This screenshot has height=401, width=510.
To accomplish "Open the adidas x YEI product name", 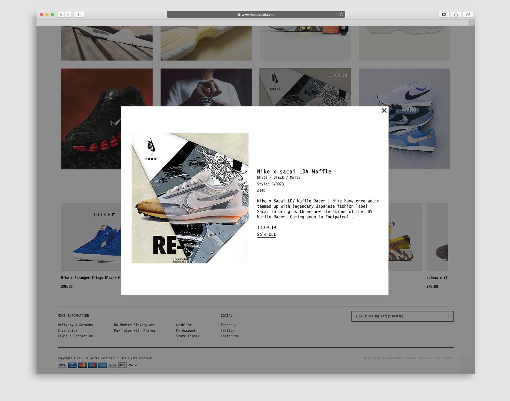I will coord(437,278).
